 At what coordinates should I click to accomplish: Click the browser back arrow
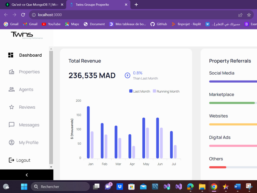tap(6, 15)
